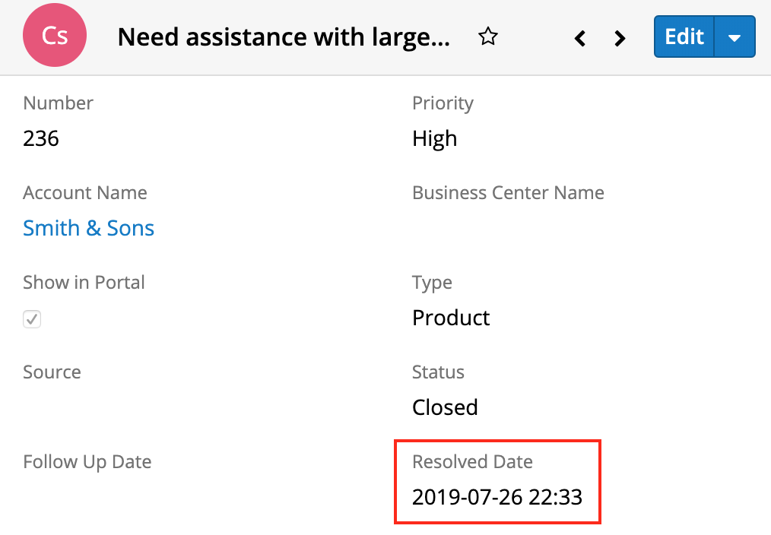Select the Type value Product

[x=451, y=318]
